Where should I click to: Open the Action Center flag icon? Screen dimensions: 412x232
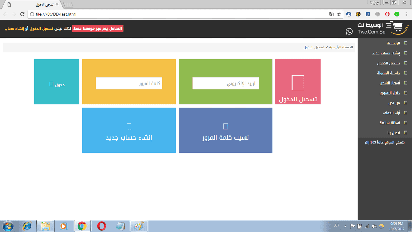coord(352,226)
